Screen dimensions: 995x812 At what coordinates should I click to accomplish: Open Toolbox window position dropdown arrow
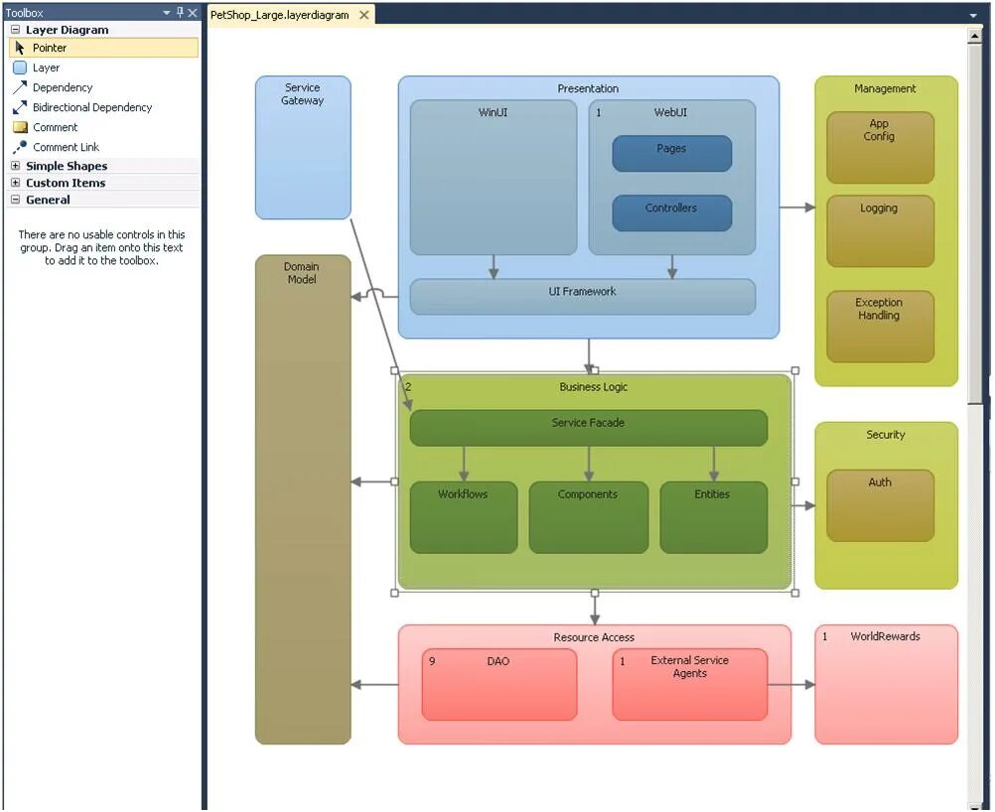tap(166, 13)
